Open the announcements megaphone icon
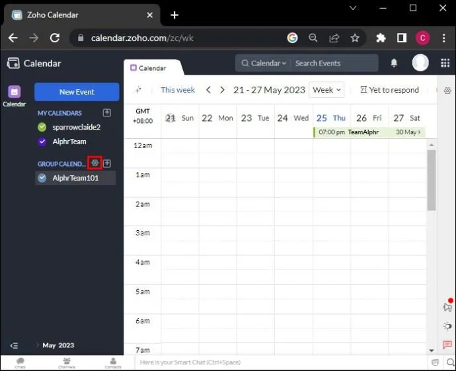The width and height of the screenshot is (456, 371). coord(448,306)
